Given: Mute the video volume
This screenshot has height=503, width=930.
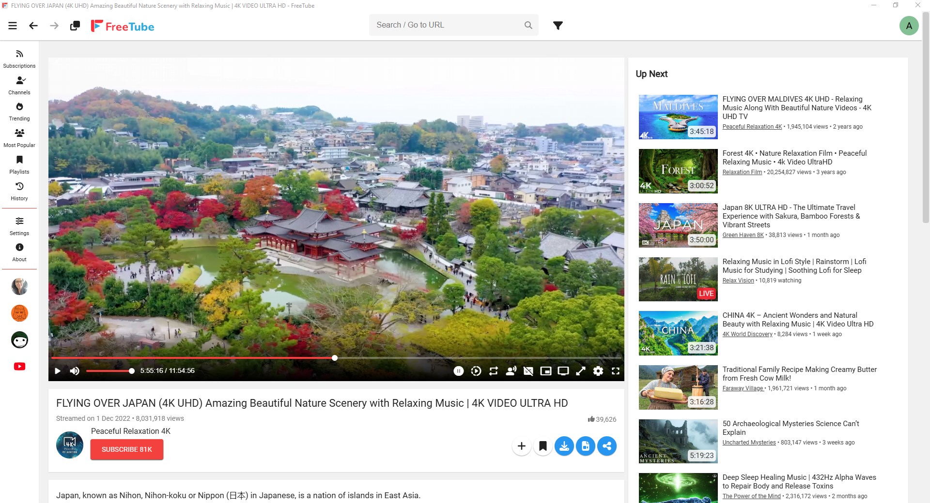Looking at the screenshot, I should tap(75, 371).
